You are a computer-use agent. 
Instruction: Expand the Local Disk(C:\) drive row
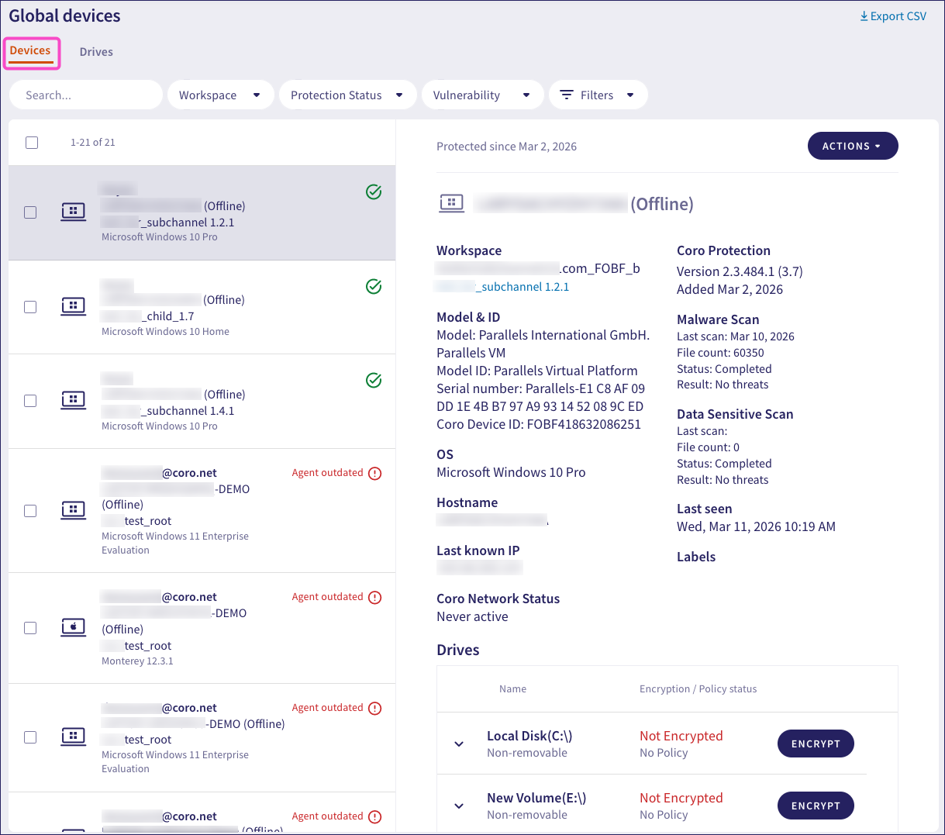[x=459, y=744]
